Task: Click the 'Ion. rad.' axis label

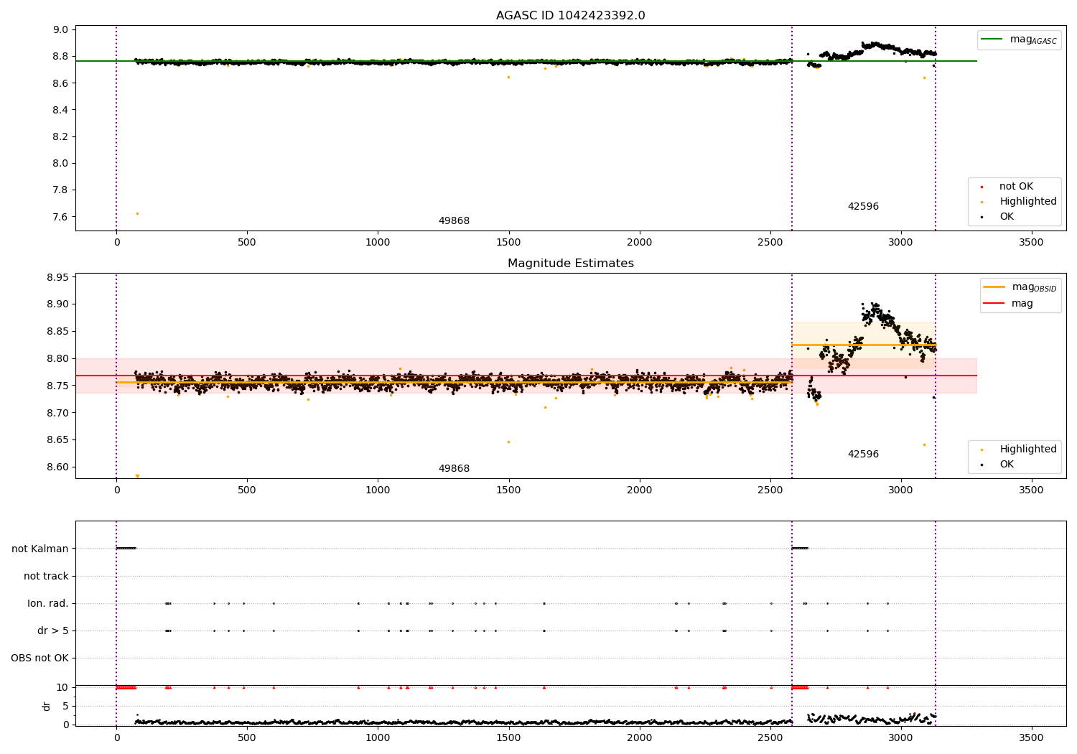Action: [48, 604]
